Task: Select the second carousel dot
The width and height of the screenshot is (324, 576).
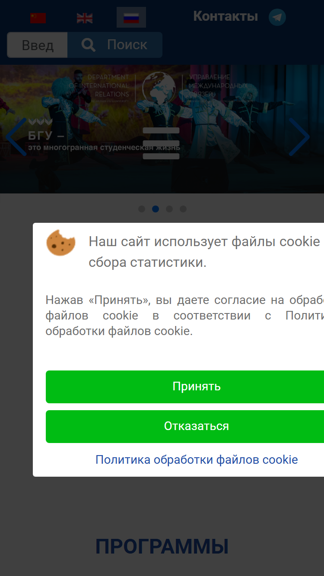Action: 156,209
